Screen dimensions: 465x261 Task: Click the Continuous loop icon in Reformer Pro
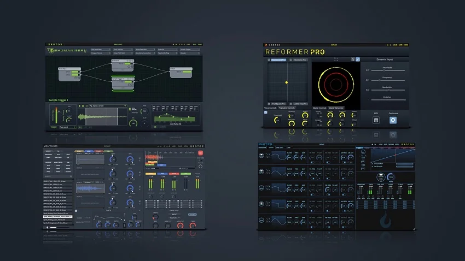(x=393, y=120)
